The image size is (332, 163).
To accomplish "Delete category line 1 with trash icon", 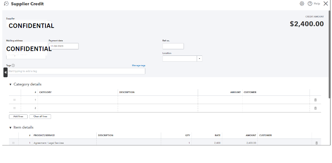I will [315, 100].
